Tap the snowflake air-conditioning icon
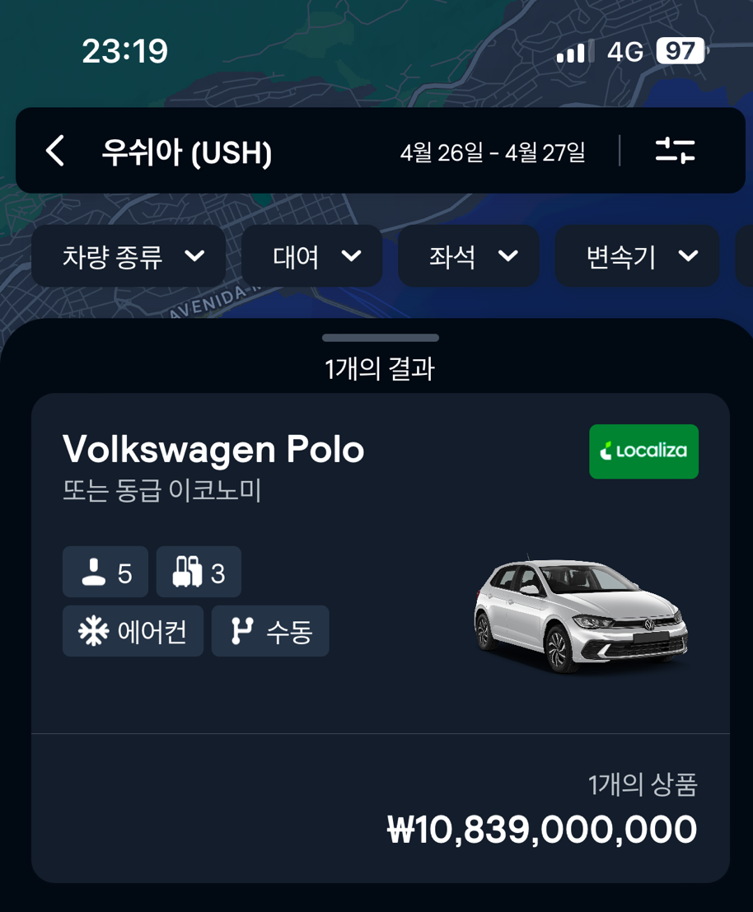 [93, 631]
